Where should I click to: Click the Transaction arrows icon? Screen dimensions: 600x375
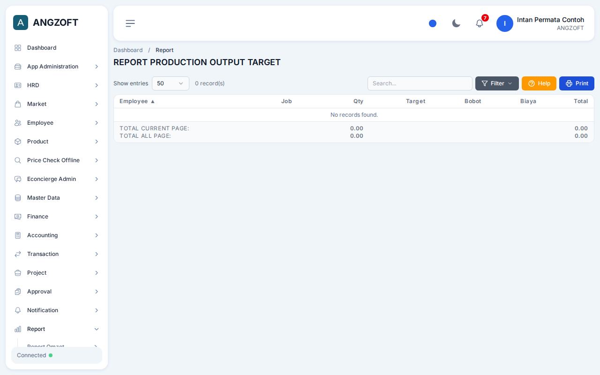pyautogui.click(x=18, y=254)
